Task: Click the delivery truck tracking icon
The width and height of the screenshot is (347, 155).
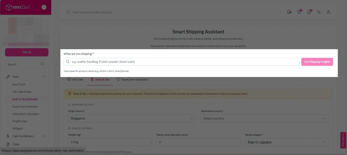Action: [x=289, y=12]
